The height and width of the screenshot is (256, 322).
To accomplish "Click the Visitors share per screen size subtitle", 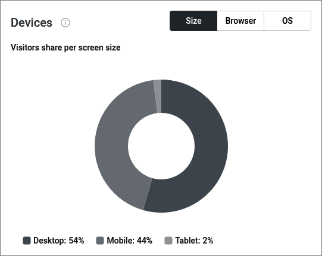I will (65, 48).
